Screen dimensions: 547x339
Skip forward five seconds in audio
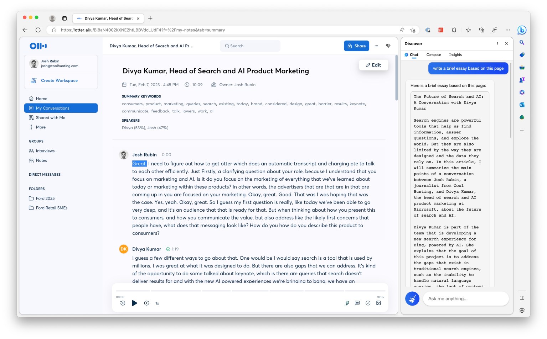click(146, 303)
